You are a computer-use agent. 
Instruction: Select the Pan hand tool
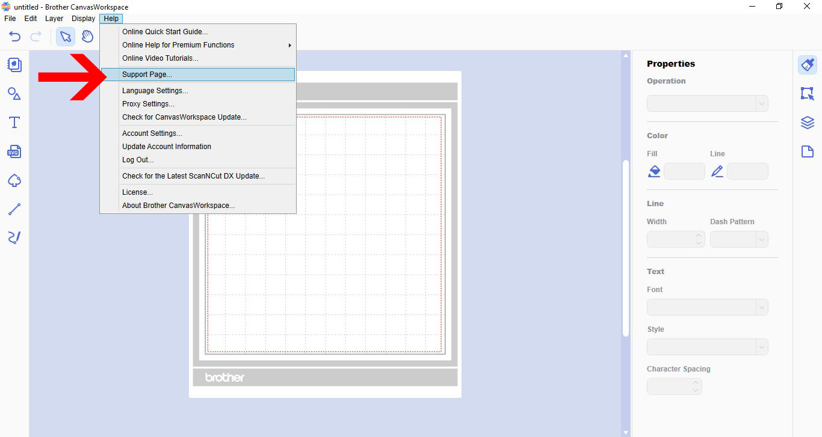88,37
